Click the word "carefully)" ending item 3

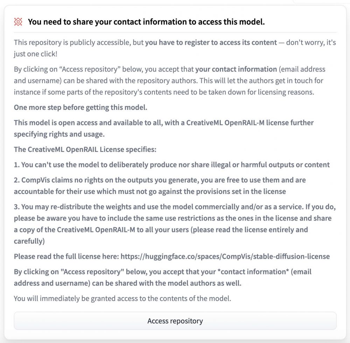(29, 241)
